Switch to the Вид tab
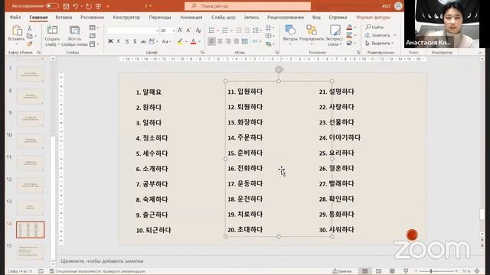 [x=316, y=18]
